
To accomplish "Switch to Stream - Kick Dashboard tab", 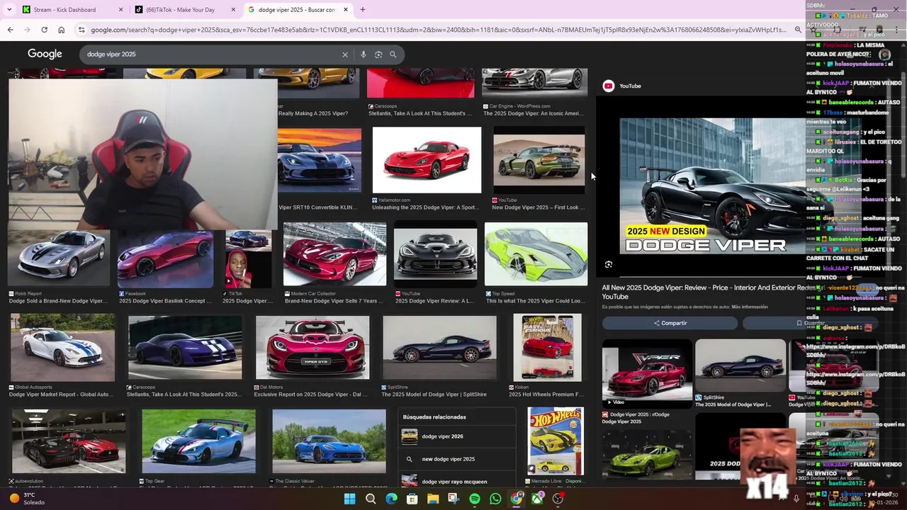I will tap(69, 10).
